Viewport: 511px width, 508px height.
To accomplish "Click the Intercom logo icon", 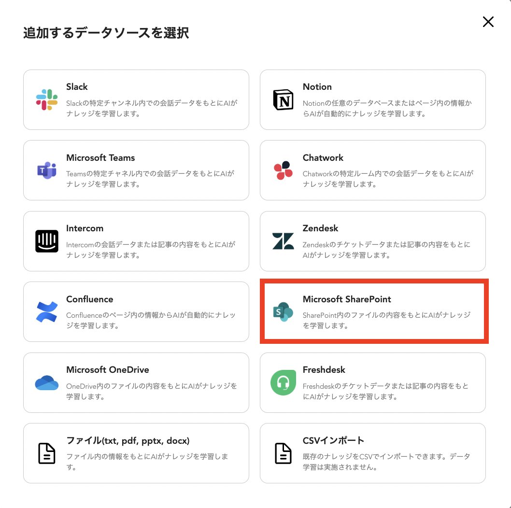I will pos(46,241).
